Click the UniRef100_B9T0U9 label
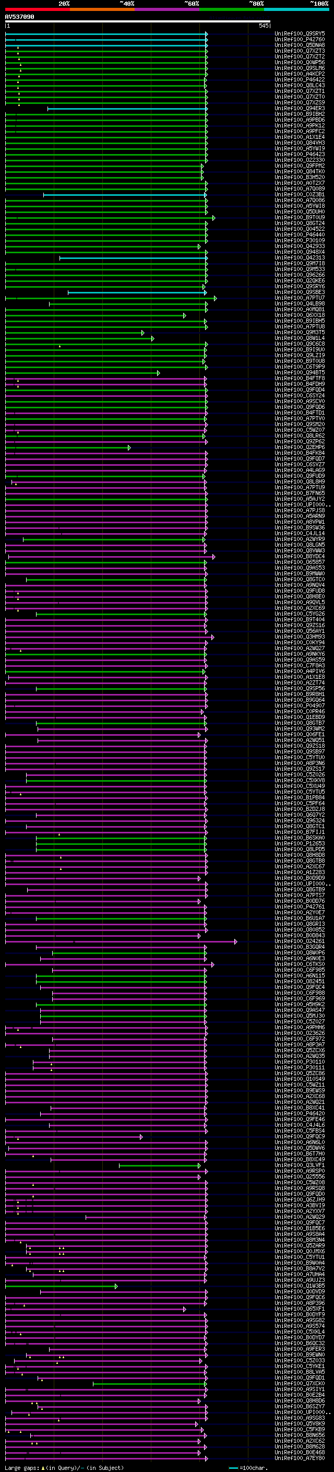Screen dimensions: 334x1472 [x=300, y=218]
